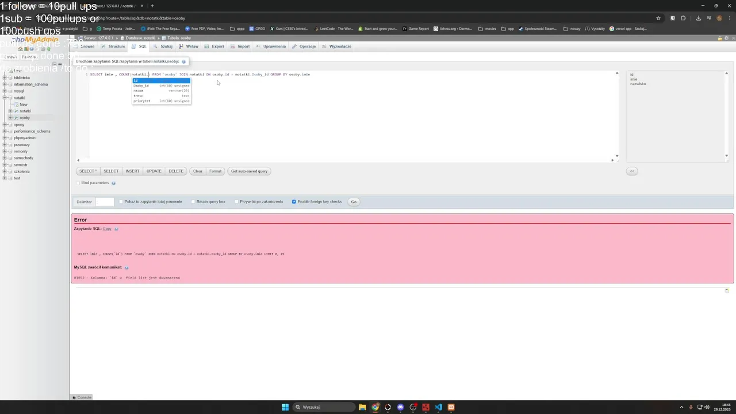Open the Game Report bookmark
736x414 pixels.
tap(416, 29)
